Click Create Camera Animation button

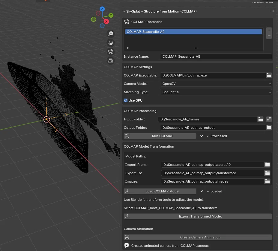coord(198,237)
